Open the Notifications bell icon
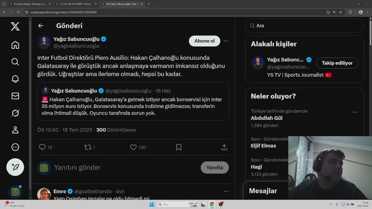Image resolution: width=372 pixels, height=209 pixels. coord(15,79)
